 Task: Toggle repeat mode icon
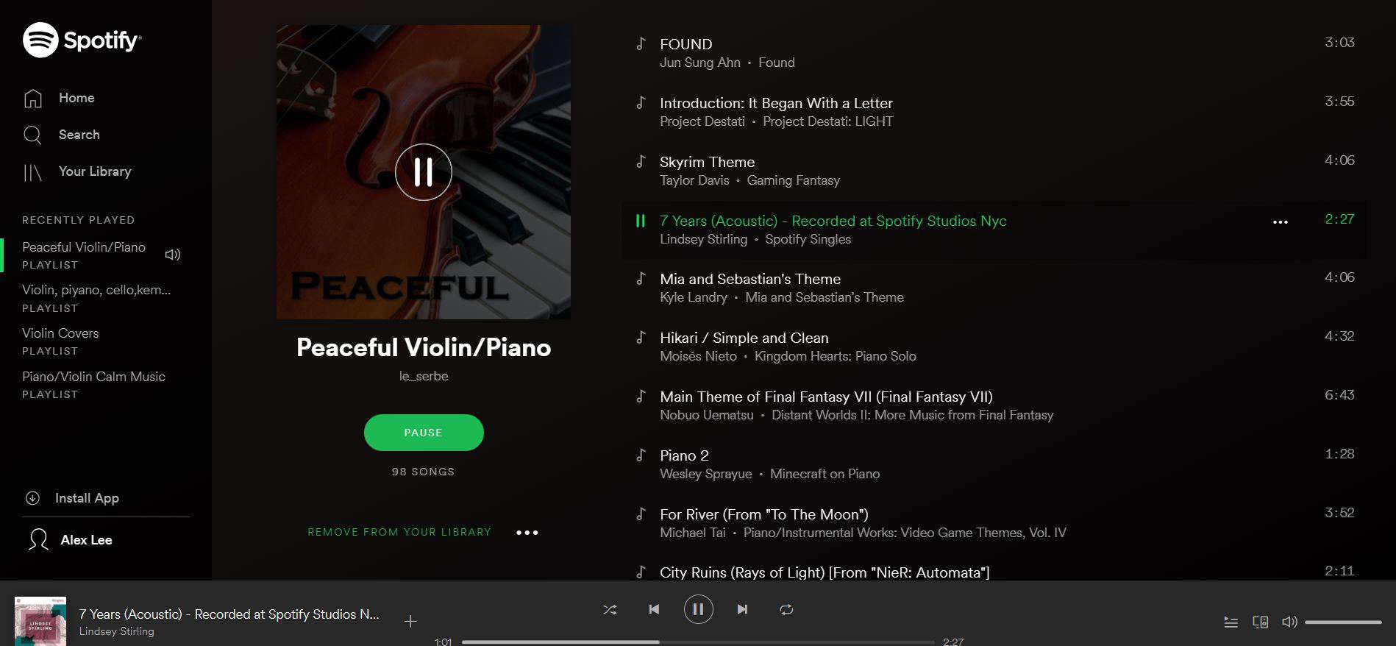tap(786, 609)
